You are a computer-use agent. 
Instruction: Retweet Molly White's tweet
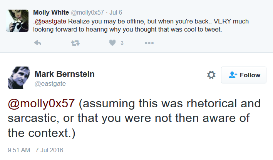(75, 43)
